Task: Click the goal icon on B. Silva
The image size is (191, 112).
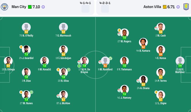Action: tap(69, 70)
